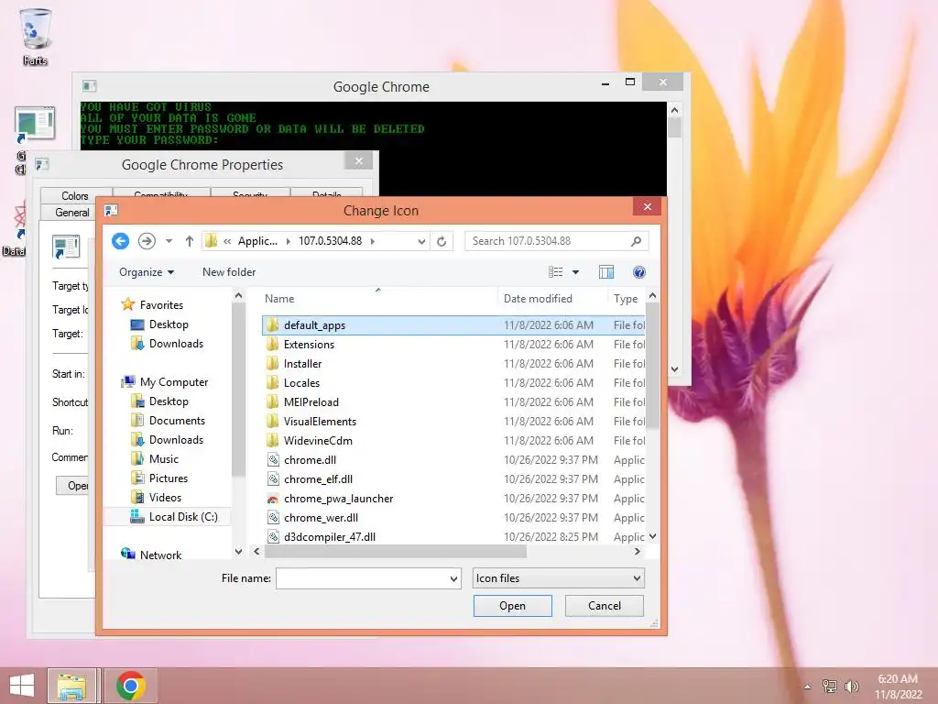Select the default_apps folder icon

coord(272,324)
